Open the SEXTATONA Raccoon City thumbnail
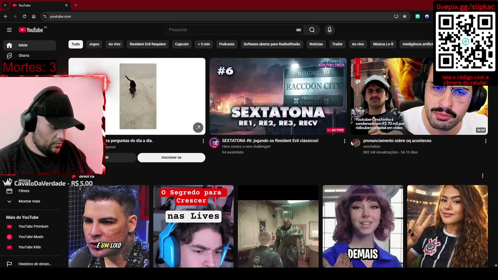This screenshot has width=498, height=280. (x=278, y=96)
